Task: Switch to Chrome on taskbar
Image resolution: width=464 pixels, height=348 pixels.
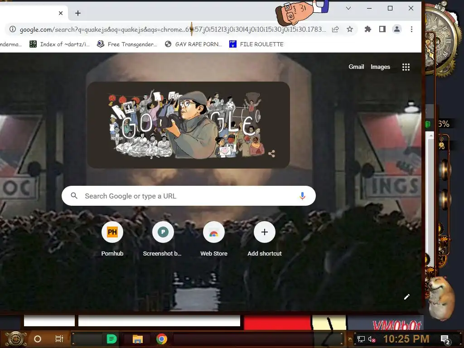Action: click(162, 339)
